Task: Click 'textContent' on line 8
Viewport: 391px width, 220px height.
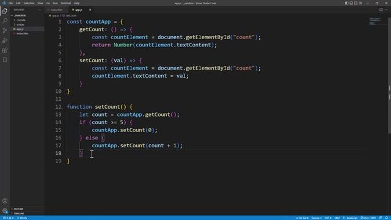Action: [x=150, y=76]
